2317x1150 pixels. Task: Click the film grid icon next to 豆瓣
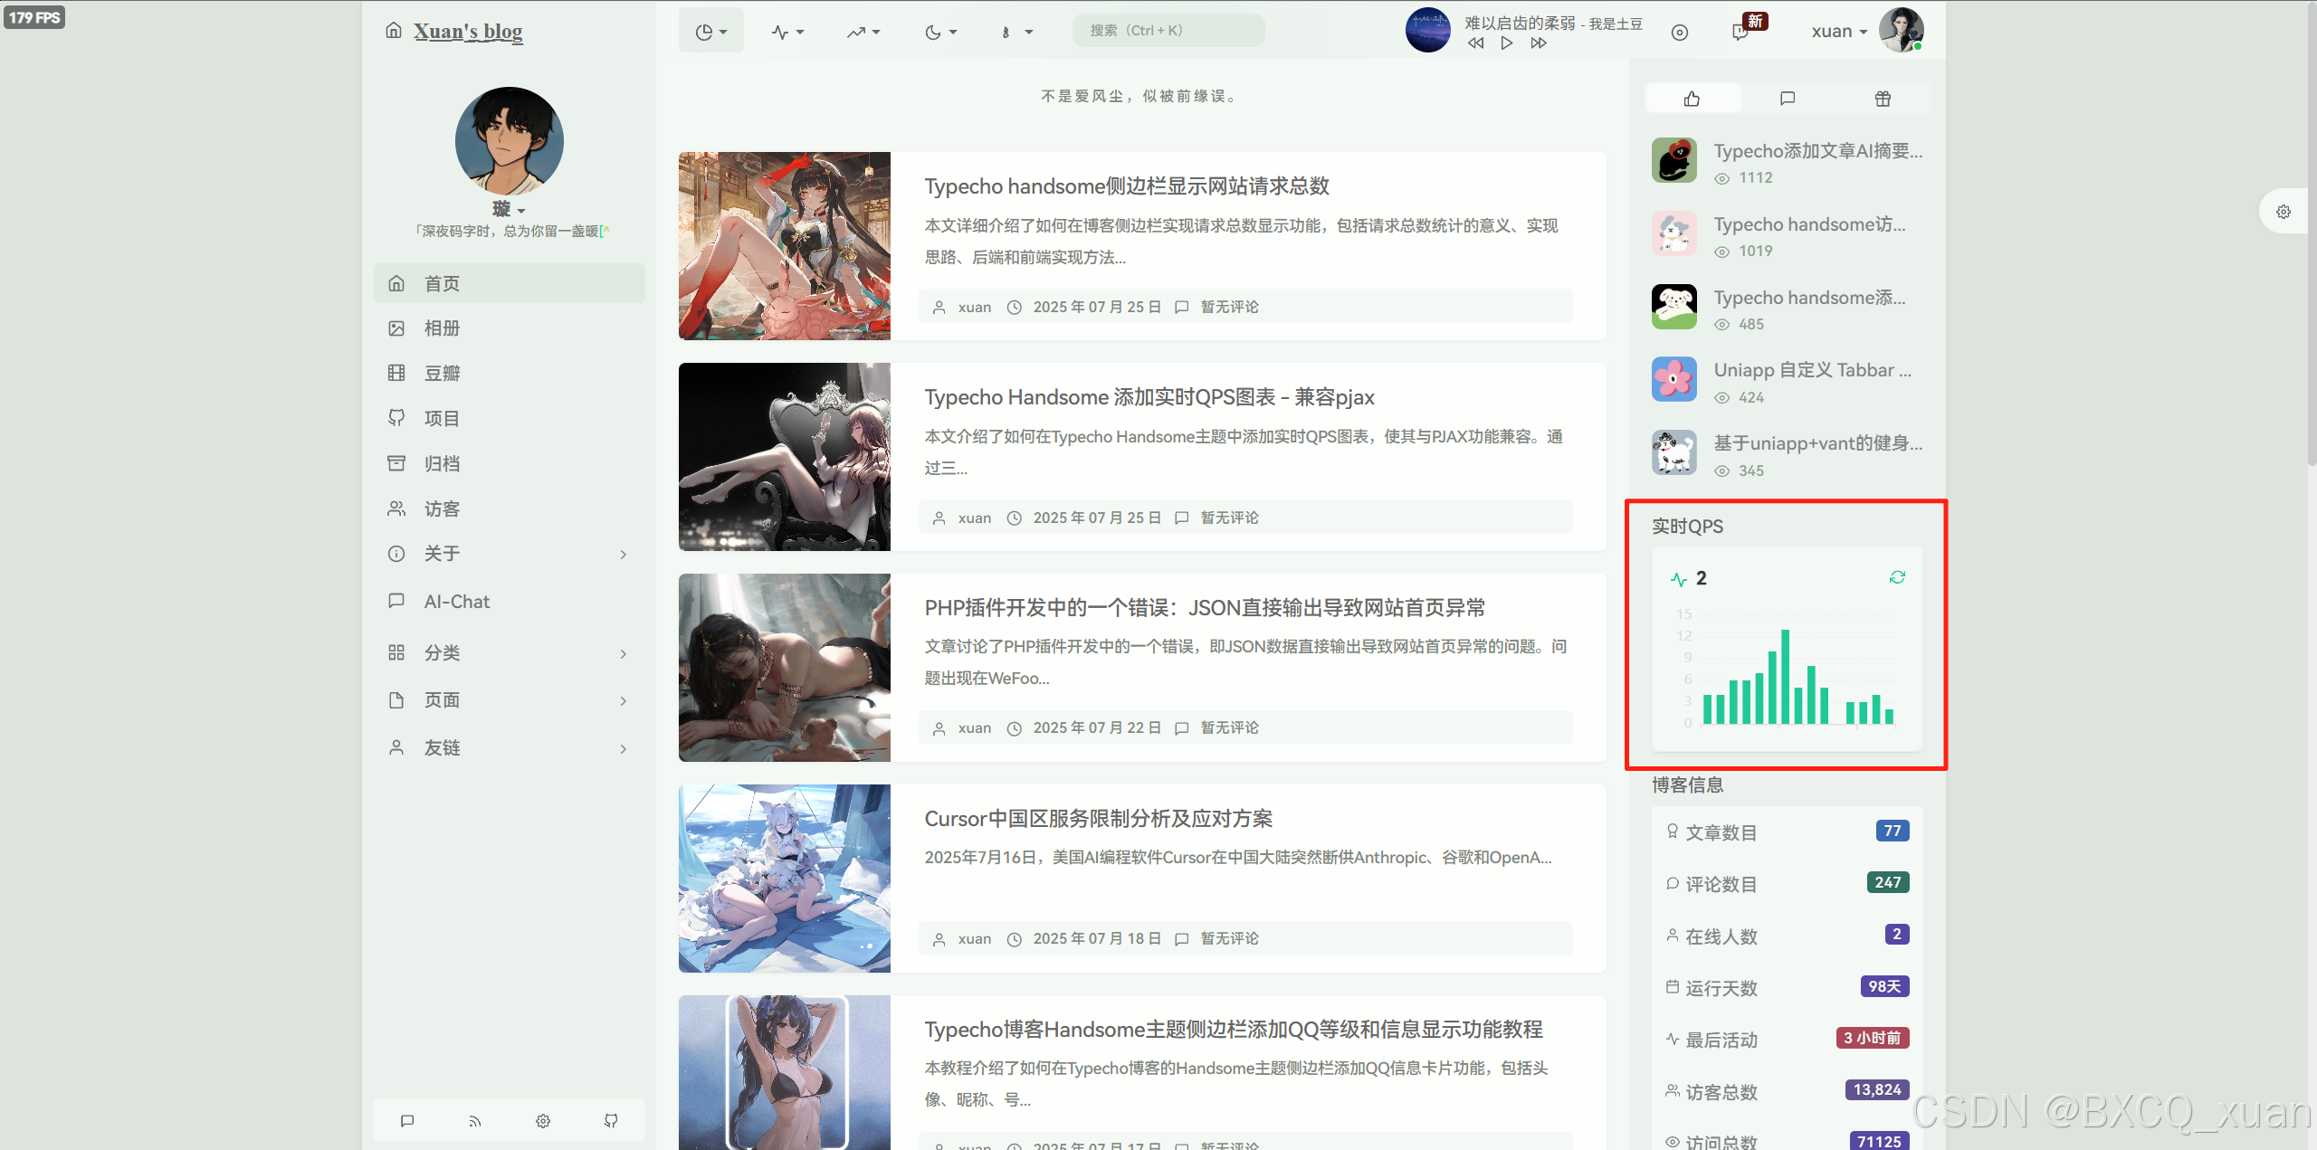click(396, 373)
